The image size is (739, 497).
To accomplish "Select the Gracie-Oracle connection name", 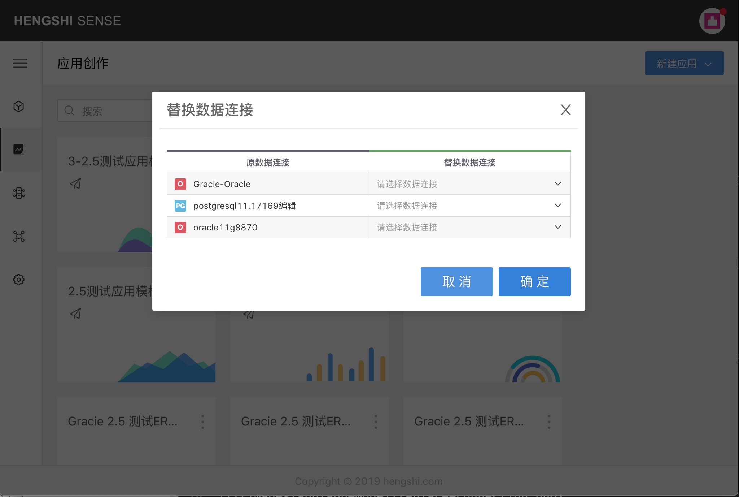I will 222,184.
